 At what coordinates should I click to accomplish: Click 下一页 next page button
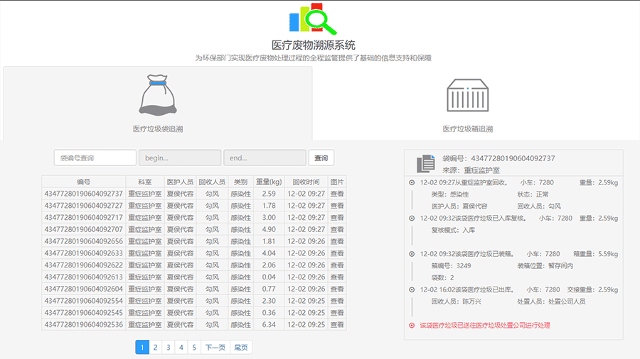tap(215, 347)
